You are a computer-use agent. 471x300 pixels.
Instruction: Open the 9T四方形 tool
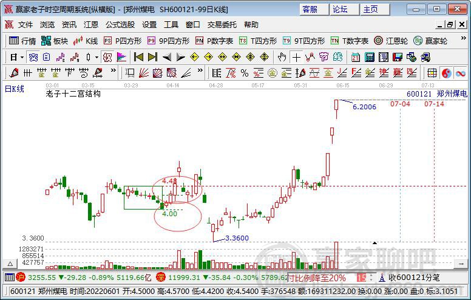tap(303, 41)
